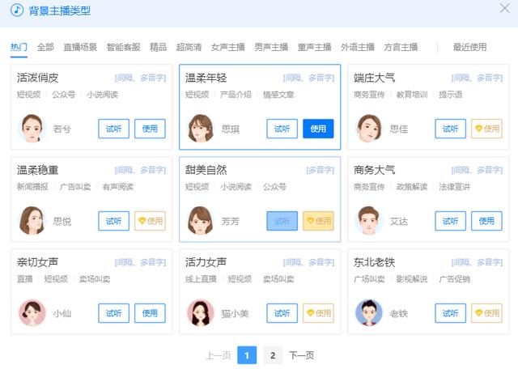Viewport: 518px width, 369px height.
Task: Click 芳芳's avatar
Action: (x=201, y=220)
